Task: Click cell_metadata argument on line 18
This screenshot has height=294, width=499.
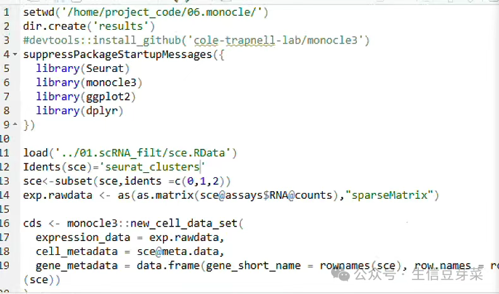Action: coord(76,251)
